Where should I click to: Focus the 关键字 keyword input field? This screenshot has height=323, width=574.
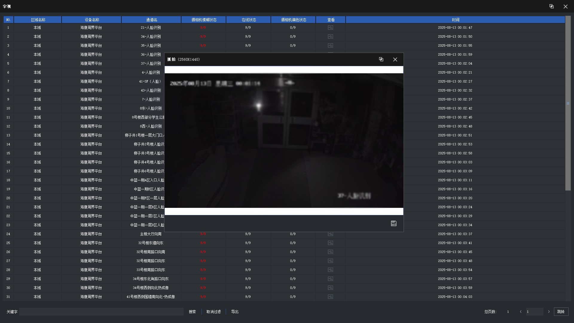point(101,312)
